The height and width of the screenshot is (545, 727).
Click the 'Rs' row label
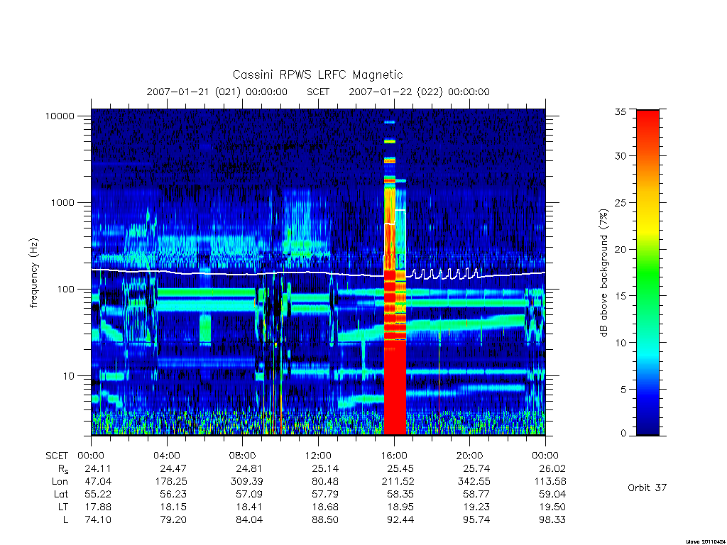(63, 469)
